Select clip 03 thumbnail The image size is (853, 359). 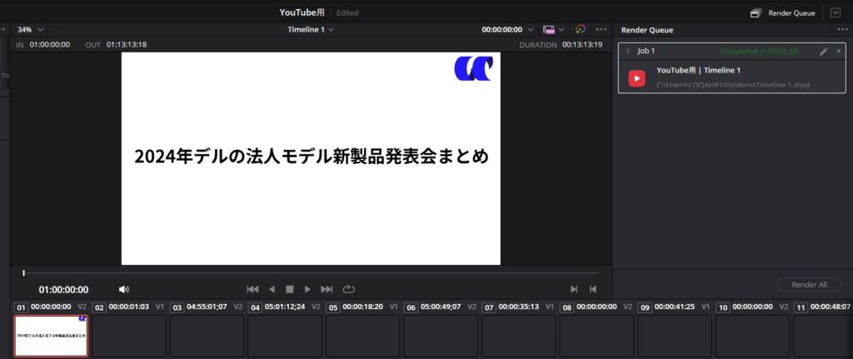(207, 336)
